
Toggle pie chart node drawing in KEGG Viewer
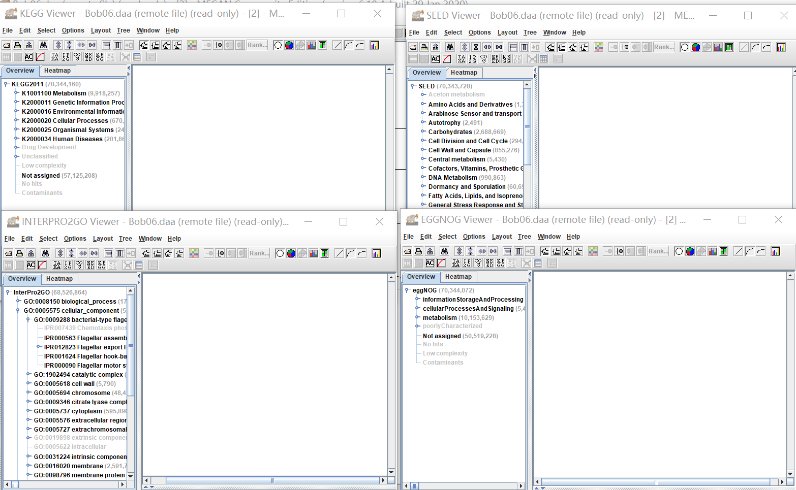(x=289, y=45)
